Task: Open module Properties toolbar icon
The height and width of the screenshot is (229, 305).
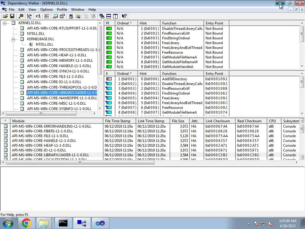Action: [x=62, y=16]
